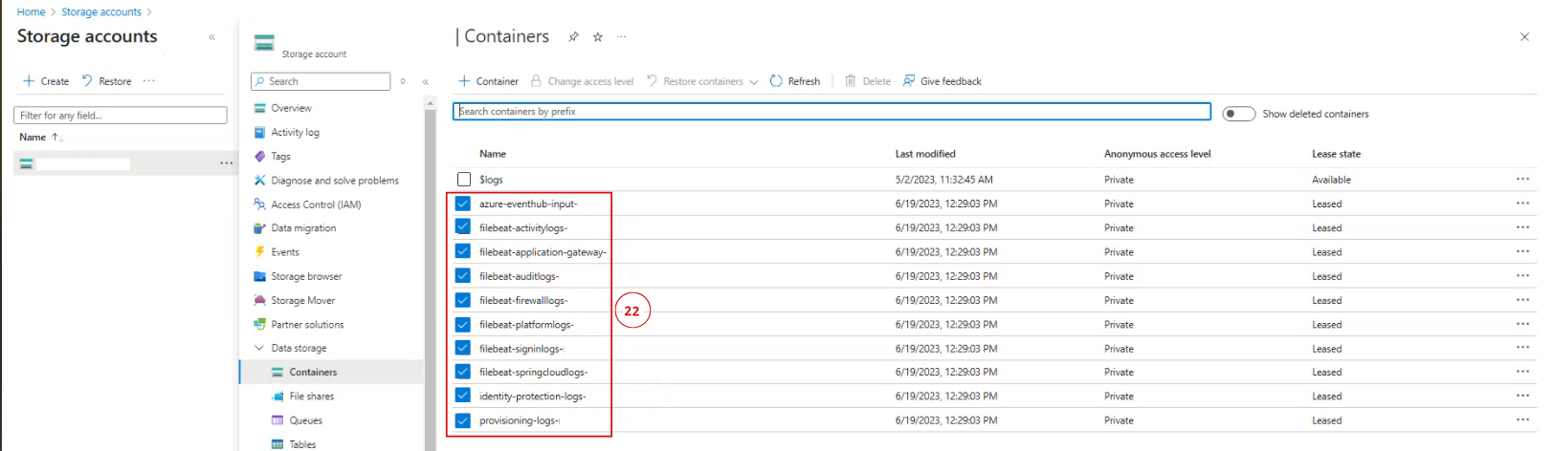Open more options for azure-eventhub-input- row
This screenshot has width=1552, height=451.
pos(1522,203)
